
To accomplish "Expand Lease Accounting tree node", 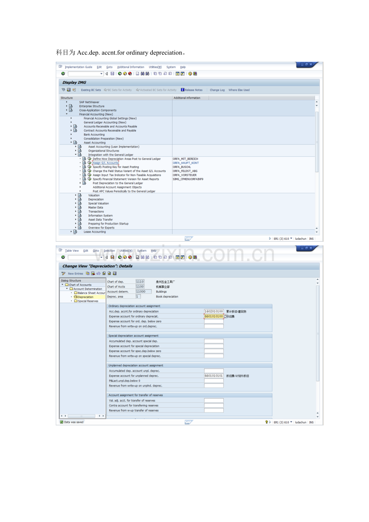I will (x=71, y=232).
